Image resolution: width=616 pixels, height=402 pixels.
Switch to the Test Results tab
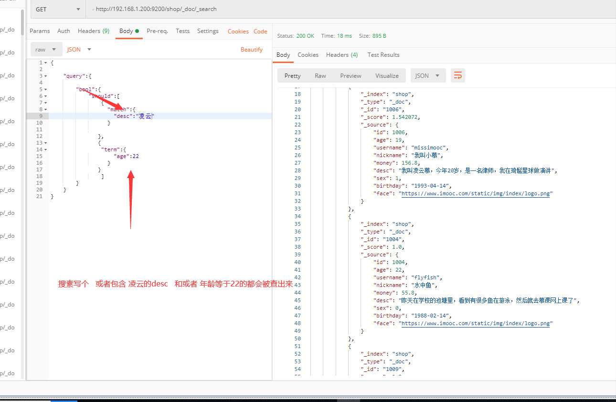[x=383, y=55]
